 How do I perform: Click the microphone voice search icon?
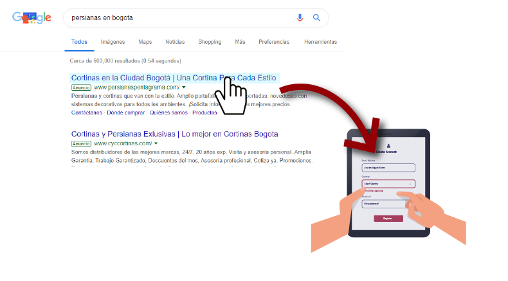coord(300,18)
